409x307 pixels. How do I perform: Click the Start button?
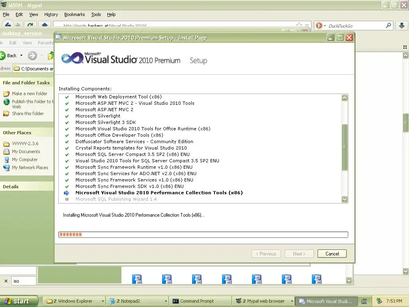click(18, 301)
